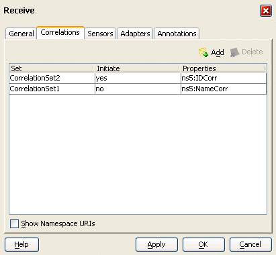Click the Add correlation icon
This screenshot has width=276, height=255.
coord(203,52)
